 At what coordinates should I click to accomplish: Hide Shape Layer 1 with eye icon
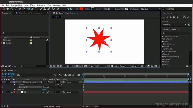point(2,82)
